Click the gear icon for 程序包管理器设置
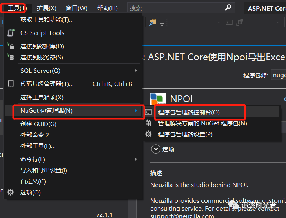Viewport: 286px width, 218px height. point(148,134)
